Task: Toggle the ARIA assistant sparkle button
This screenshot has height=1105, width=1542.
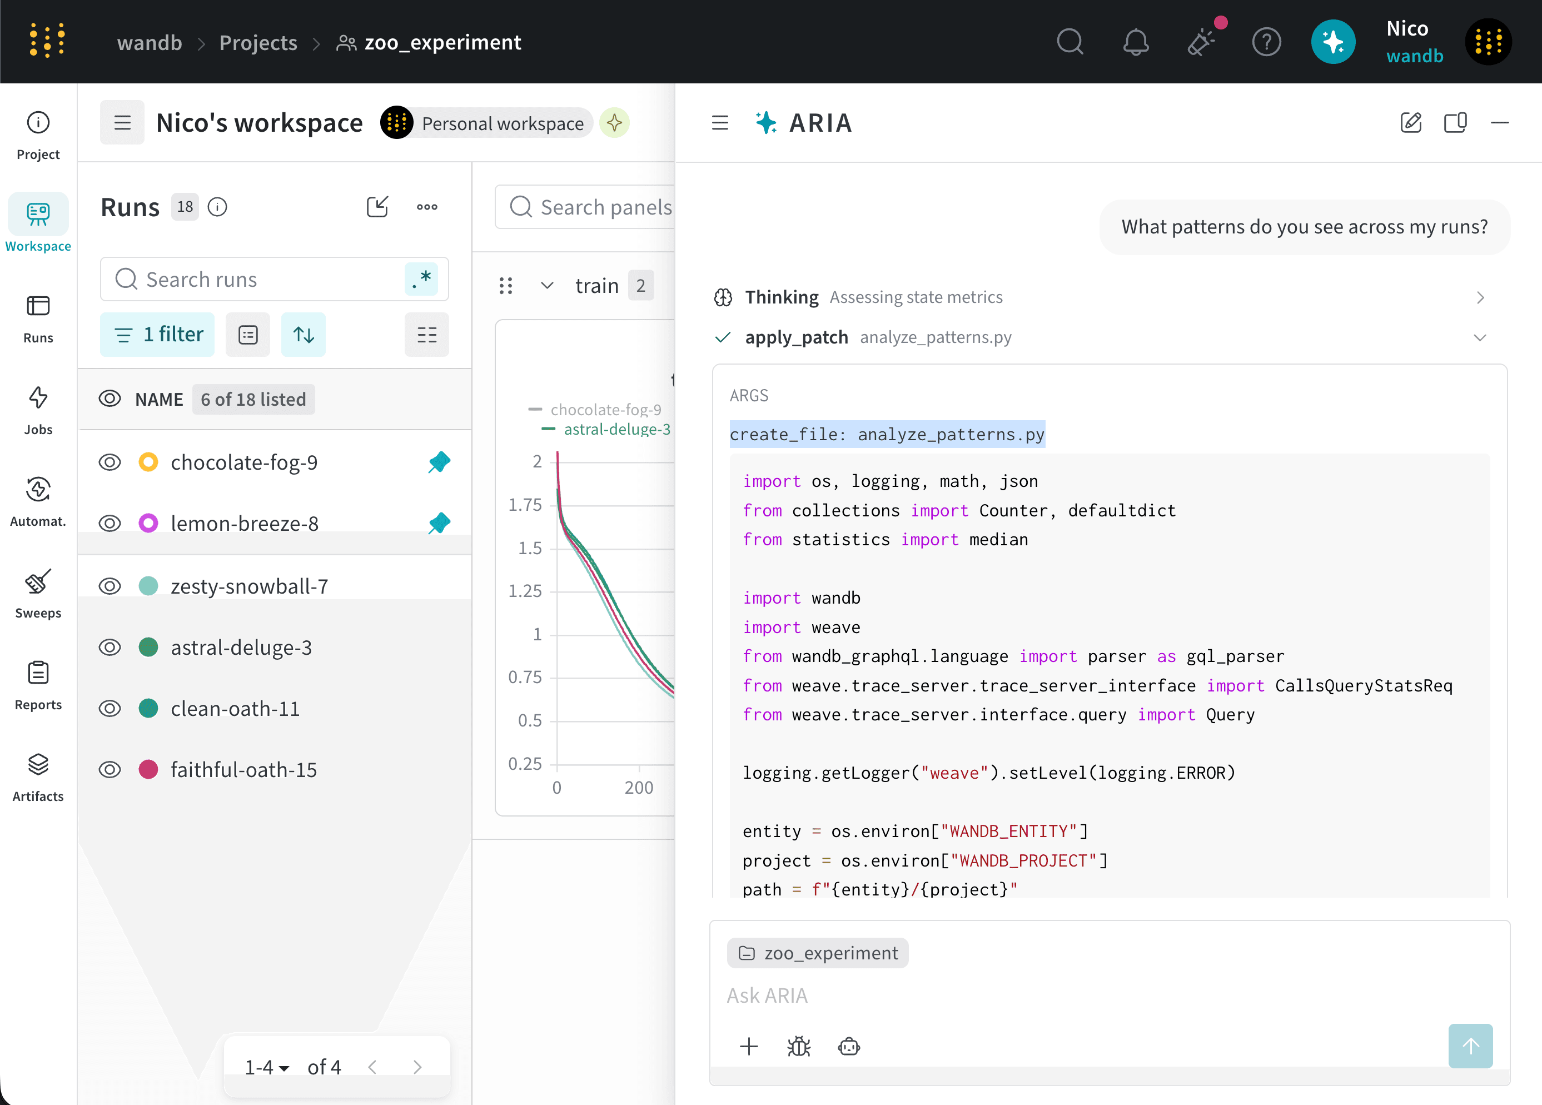Action: pos(1332,42)
